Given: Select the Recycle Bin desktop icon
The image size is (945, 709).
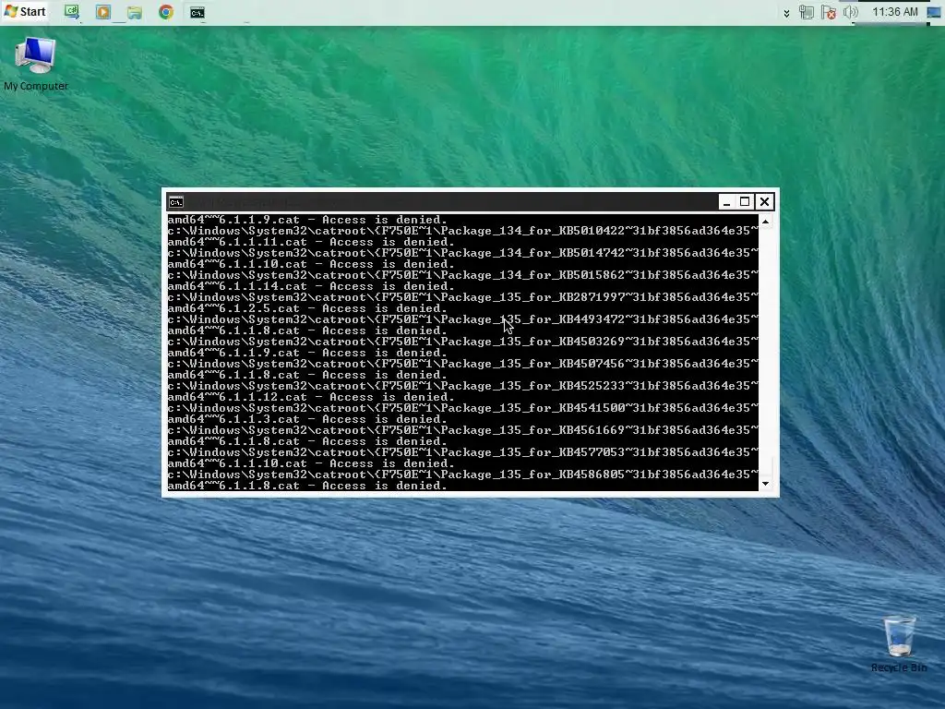Looking at the screenshot, I should [x=899, y=643].
